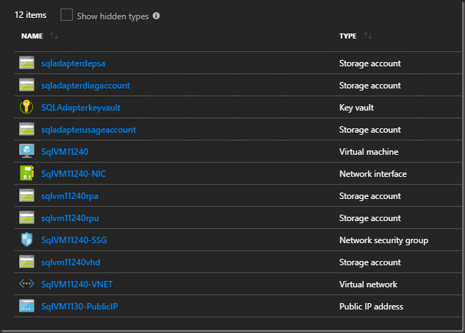Open the SqlVM11240 virtual machine link
This screenshot has height=333, width=465.
(65, 152)
